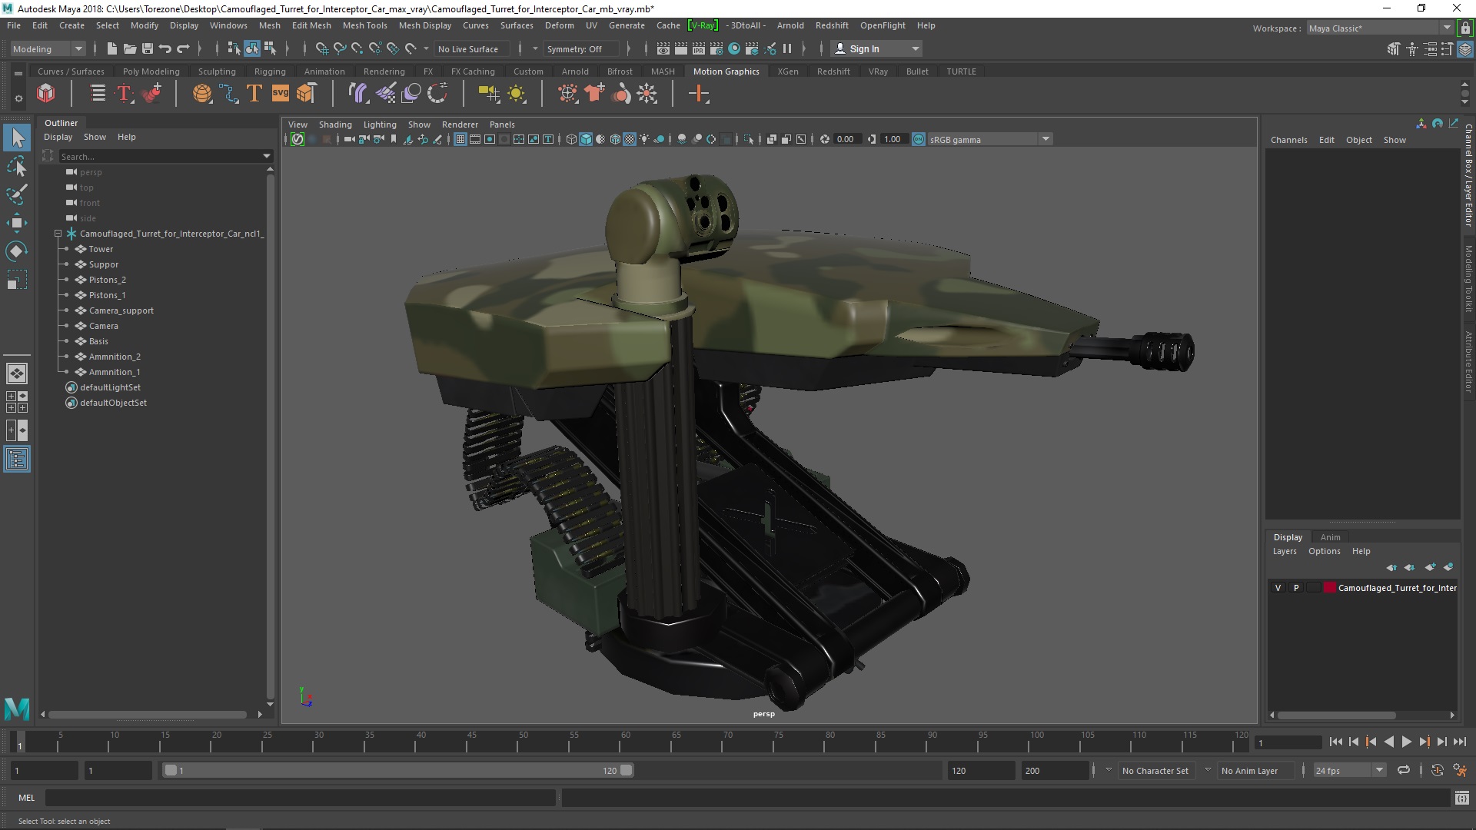Screen dimensions: 1476x830
Task: Click frame 60 on the time slider
Action: tap(623, 742)
